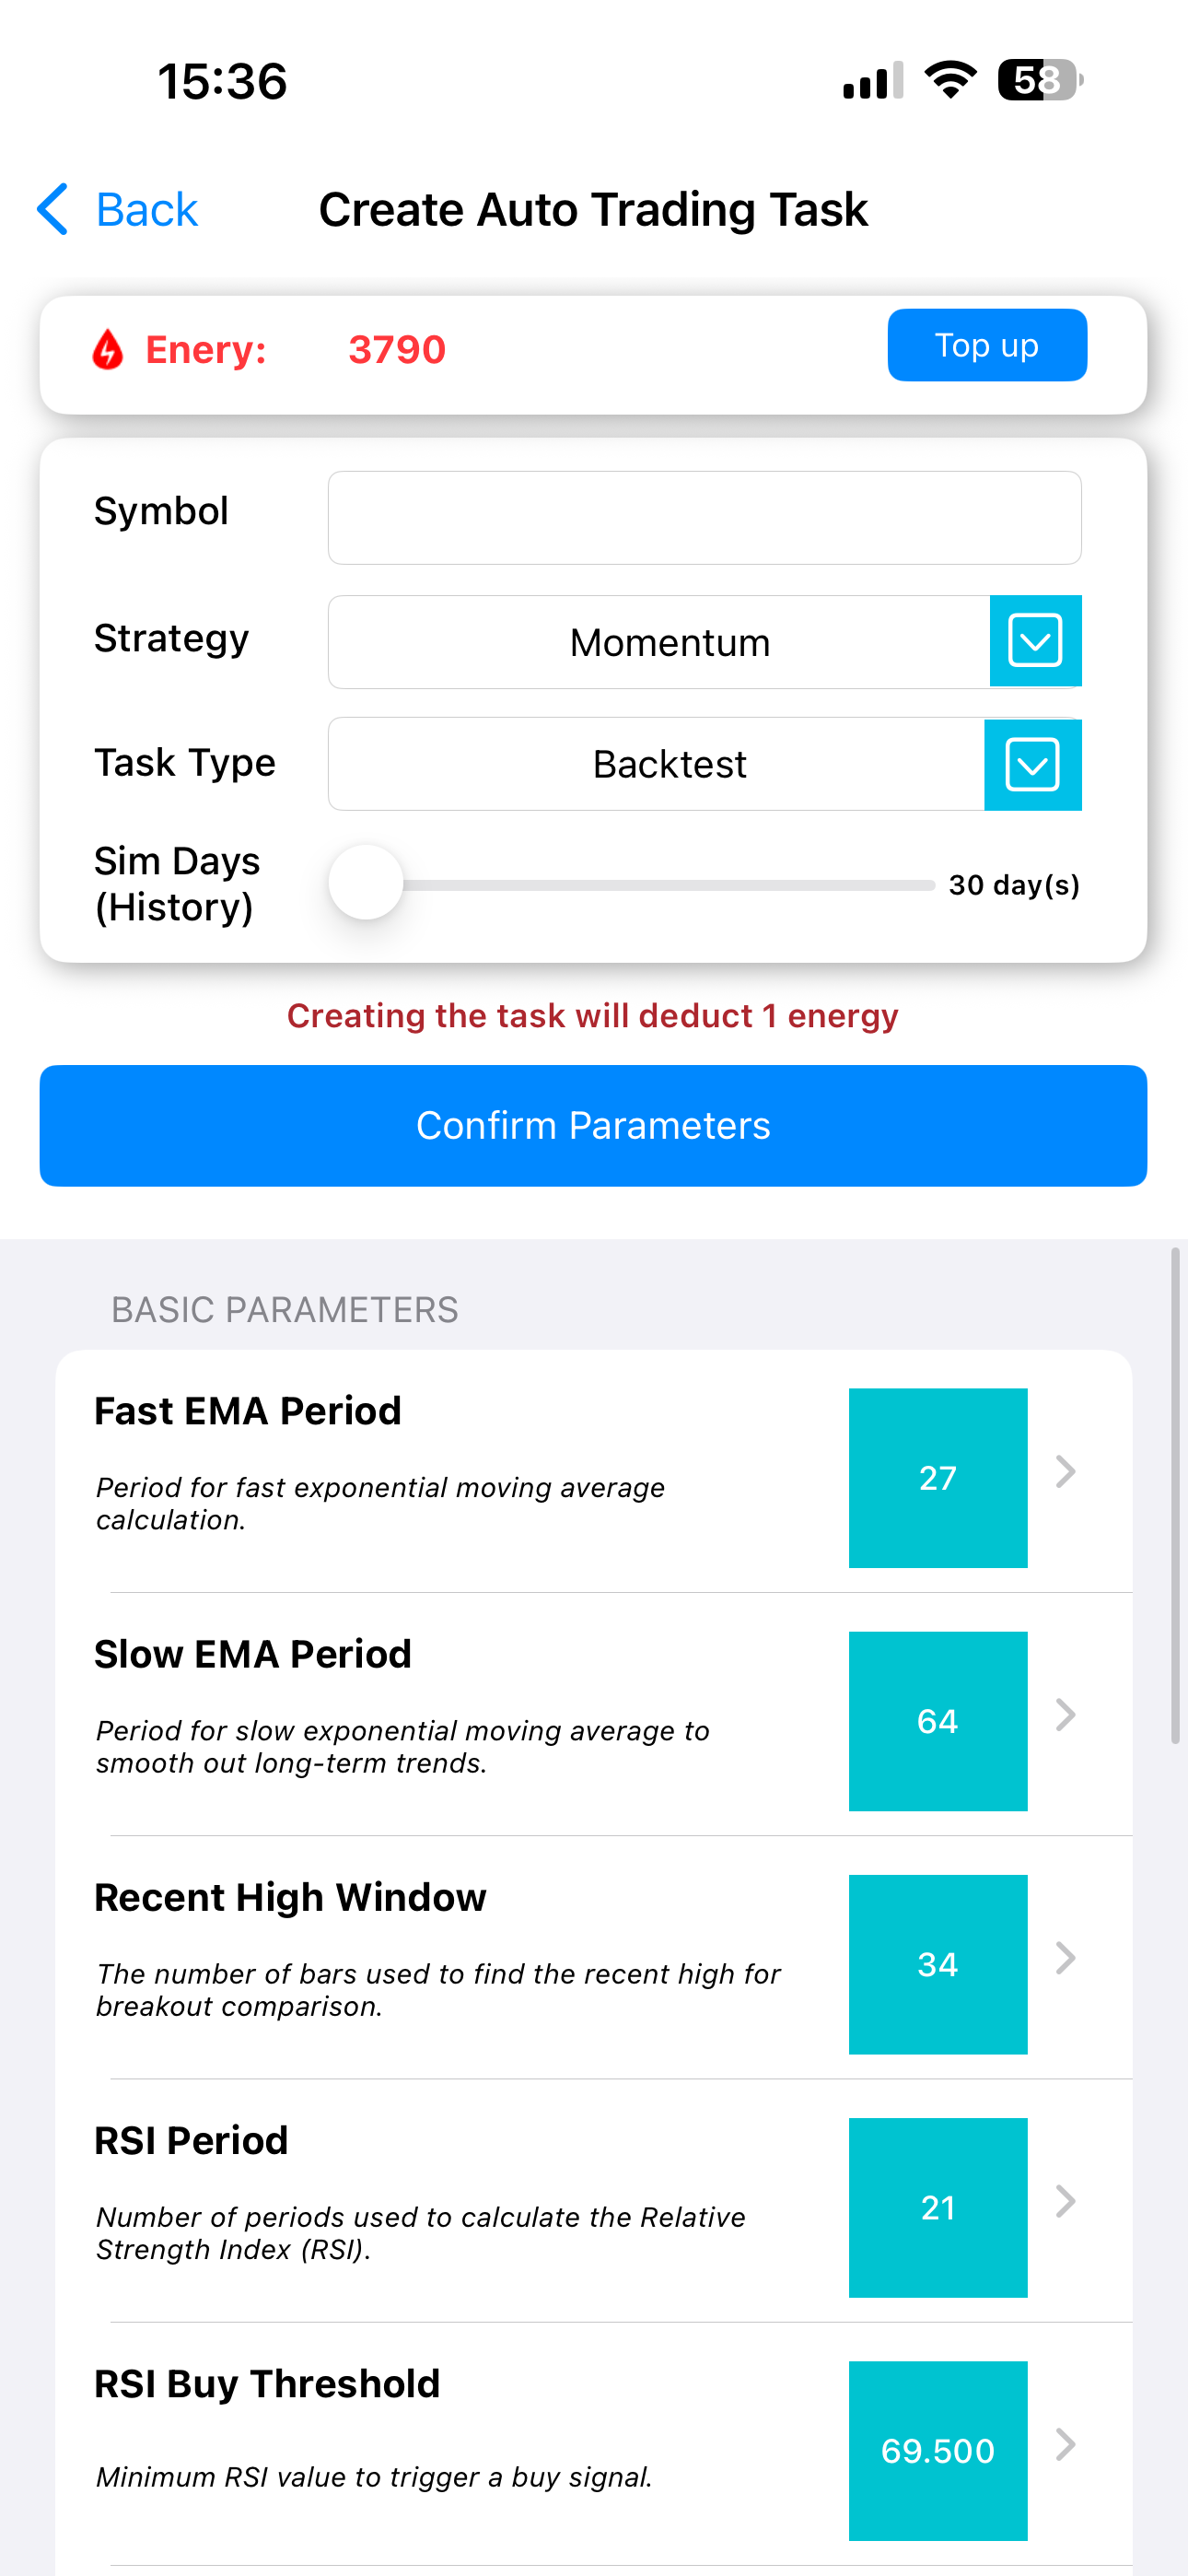Open Fast EMA Period chevron
The height and width of the screenshot is (2576, 1188).
tap(1066, 1472)
